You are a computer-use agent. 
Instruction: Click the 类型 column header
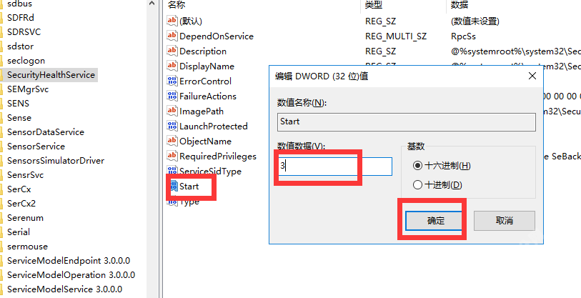click(x=374, y=5)
